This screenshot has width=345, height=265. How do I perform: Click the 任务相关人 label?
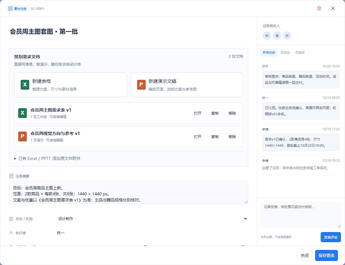click(271, 26)
